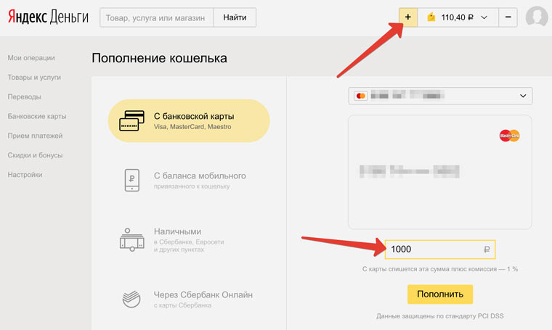This screenshot has height=330, width=552.
Task: Click the mobile phone ruble icon
Action: tap(132, 180)
